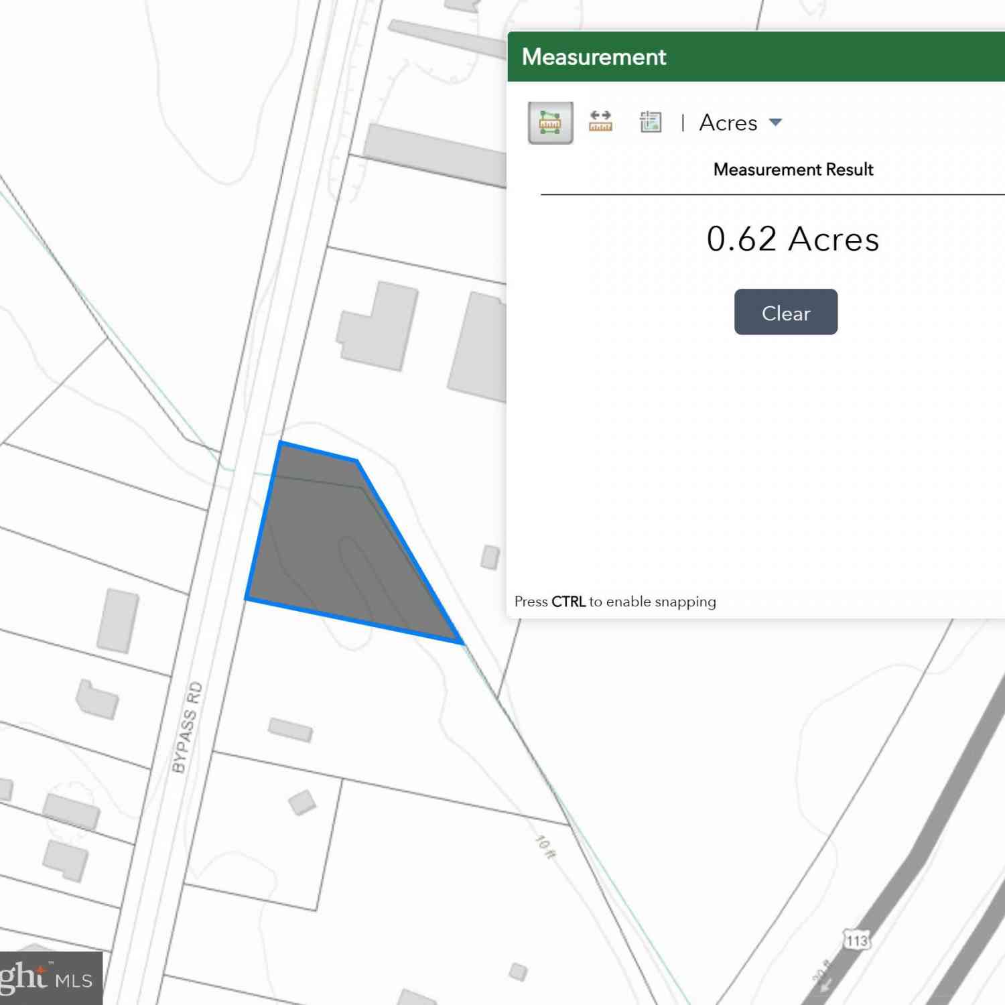Open the Acres unit dropdown arrow
Screen dimensions: 1005x1005
pos(775,122)
